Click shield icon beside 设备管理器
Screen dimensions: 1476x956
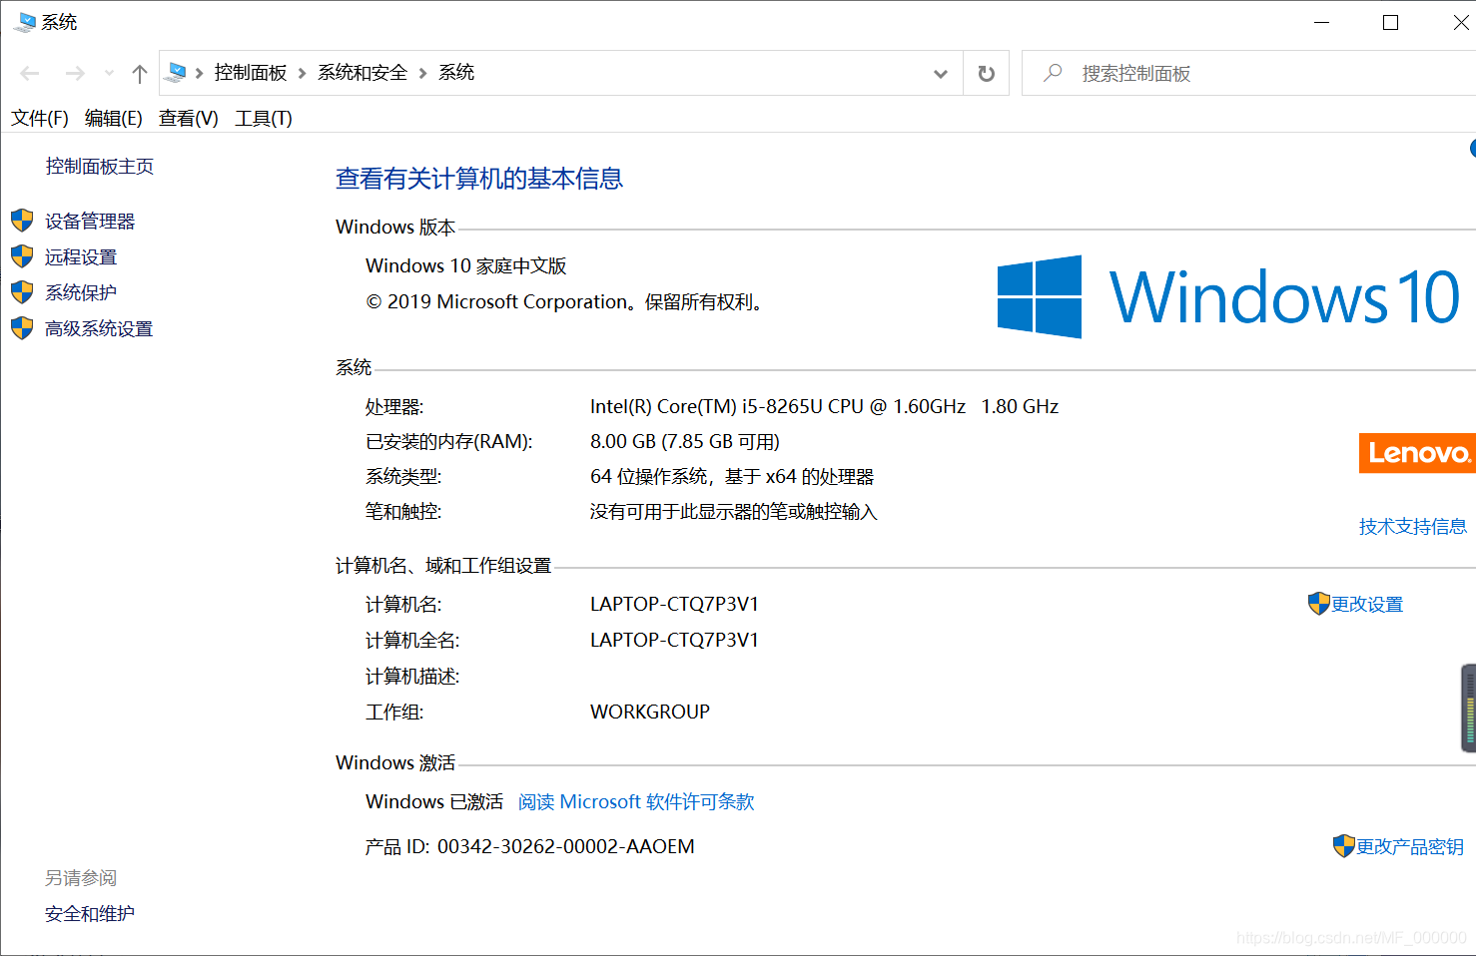(x=22, y=221)
